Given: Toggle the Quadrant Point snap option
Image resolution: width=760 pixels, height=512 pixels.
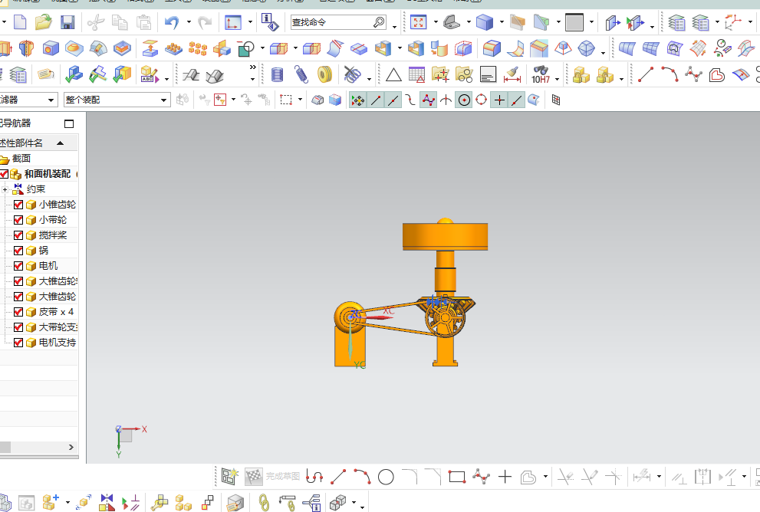Looking at the screenshot, I should point(481,100).
